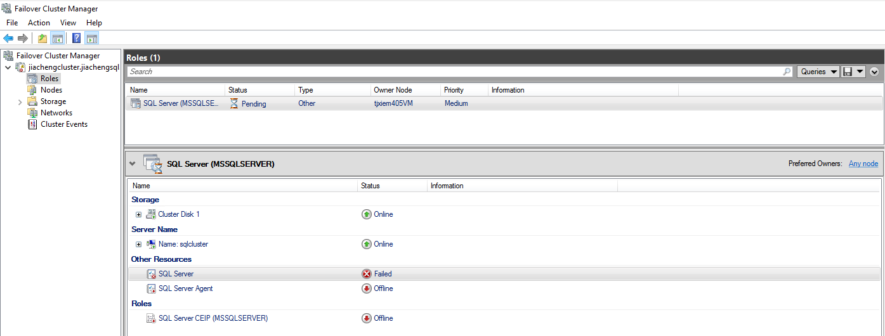
Task: Click the Pending status text
Action: (254, 104)
